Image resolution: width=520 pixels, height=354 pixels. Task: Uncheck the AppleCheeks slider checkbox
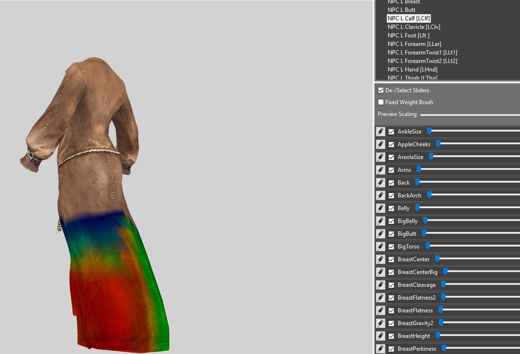click(392, 144)
